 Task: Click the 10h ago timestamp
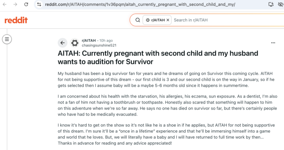tap(106, 41)
